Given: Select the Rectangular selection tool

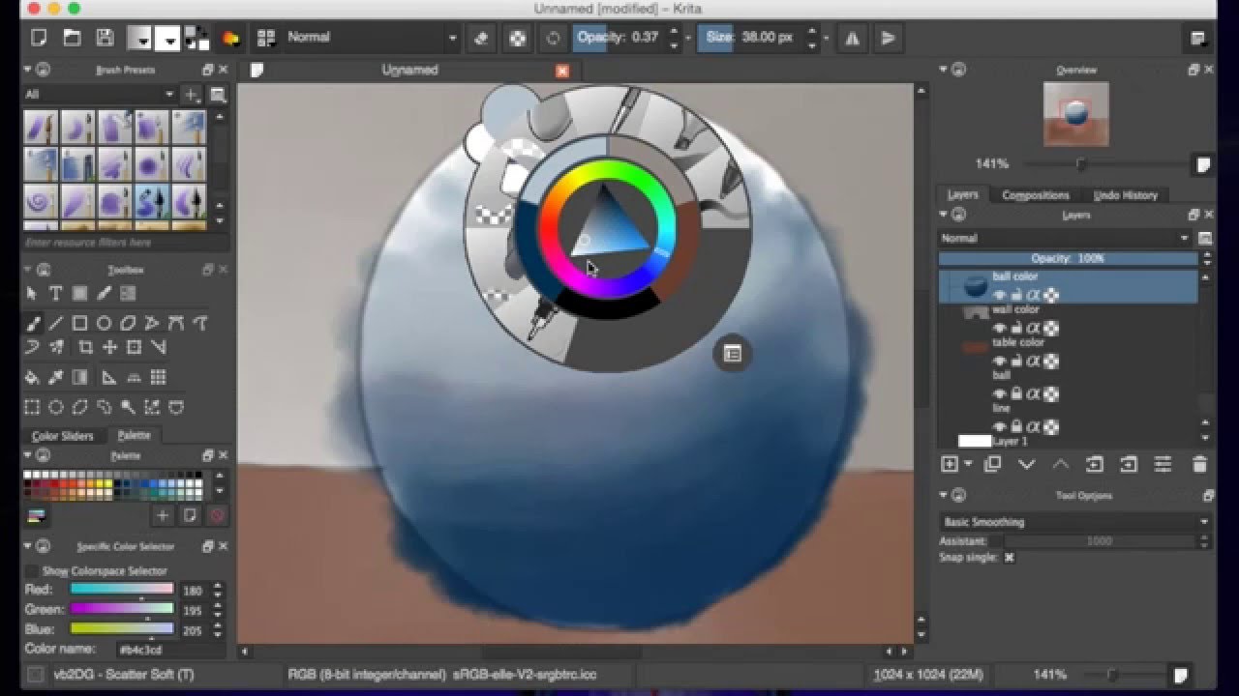Looking at the screenshot, I should tap(32, 407).
